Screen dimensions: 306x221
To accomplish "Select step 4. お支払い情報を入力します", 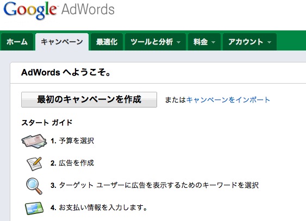I will click(x=99, y=207).
